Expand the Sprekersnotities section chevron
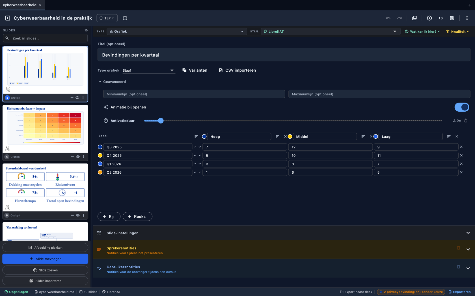This screenshot has width=475, height=296. (468, 249)
